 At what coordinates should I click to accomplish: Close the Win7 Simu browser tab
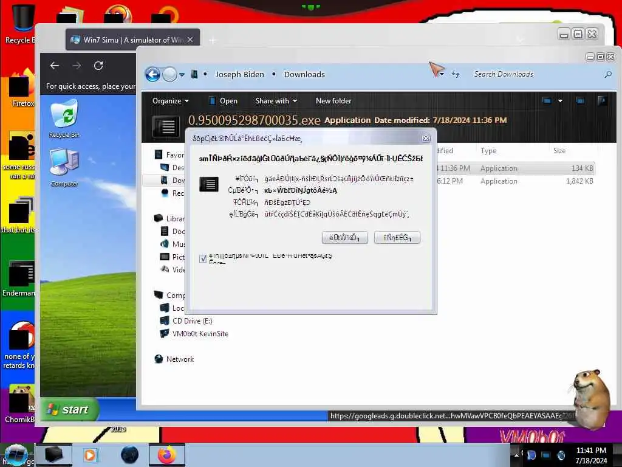[x=190, y=40]
